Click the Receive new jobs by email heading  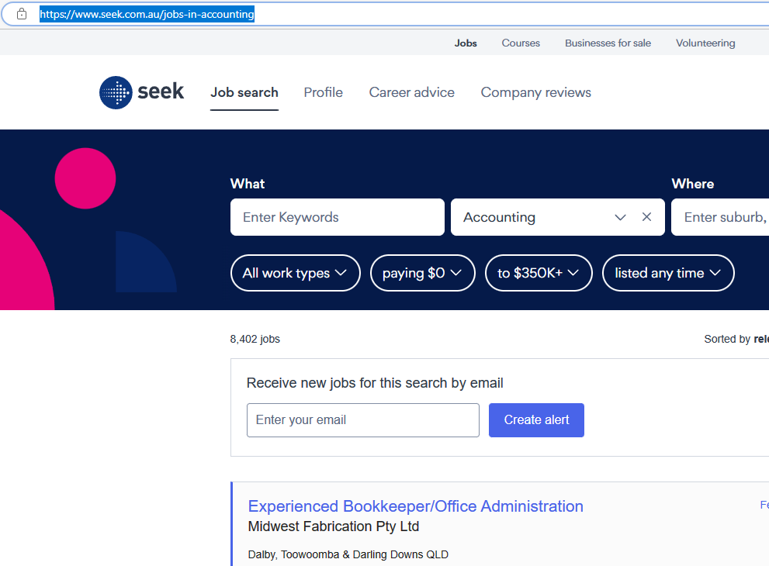pyautogui.click(x=375, y=383)
